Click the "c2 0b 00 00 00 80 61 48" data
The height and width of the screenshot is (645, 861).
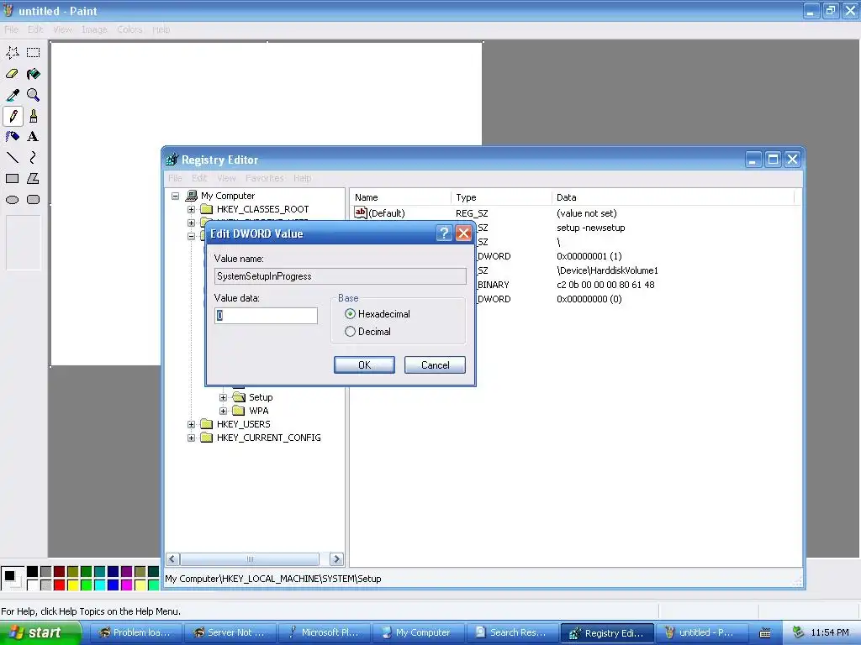point(605,285)
